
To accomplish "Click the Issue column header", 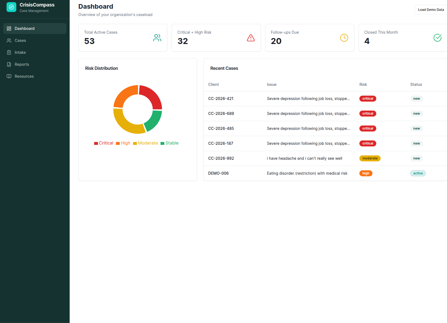I will [272, 84].
